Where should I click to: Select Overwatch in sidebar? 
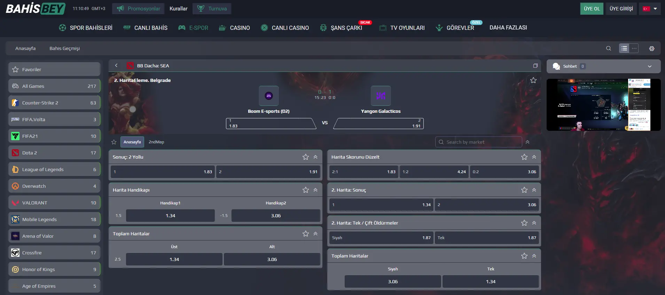click(x=54, y=186)
